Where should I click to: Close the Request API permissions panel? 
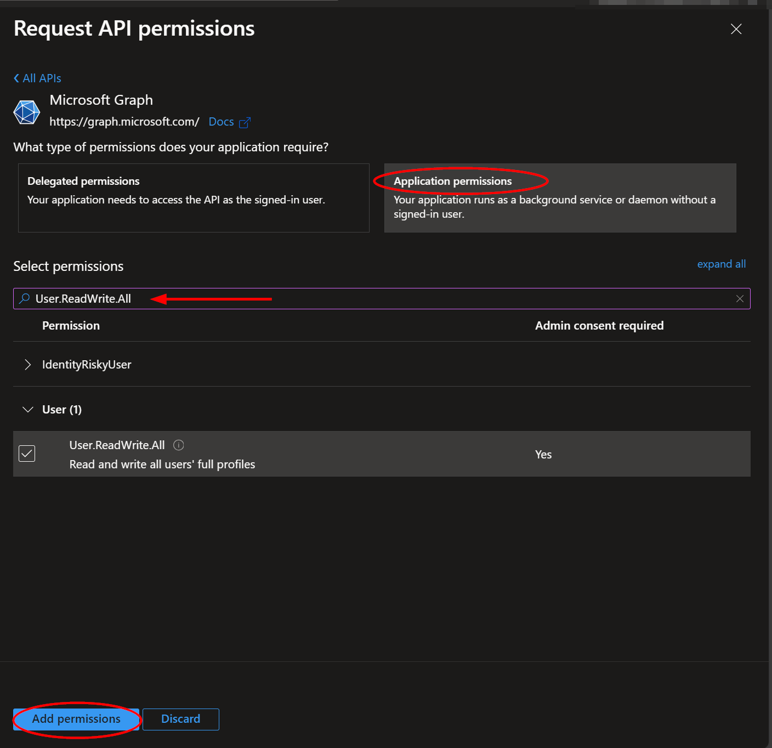coord(736,29)
